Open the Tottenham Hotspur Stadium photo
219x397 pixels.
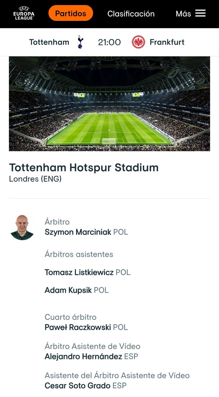tap(109, 104)
